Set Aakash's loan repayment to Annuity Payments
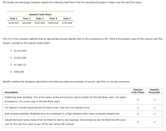 pyautogui.click(x=154, y=122)
